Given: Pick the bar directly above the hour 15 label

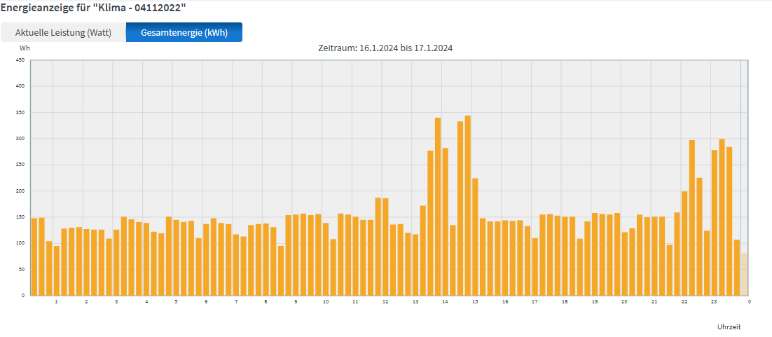Looking at the screenshot, I should tap(475, 237).
